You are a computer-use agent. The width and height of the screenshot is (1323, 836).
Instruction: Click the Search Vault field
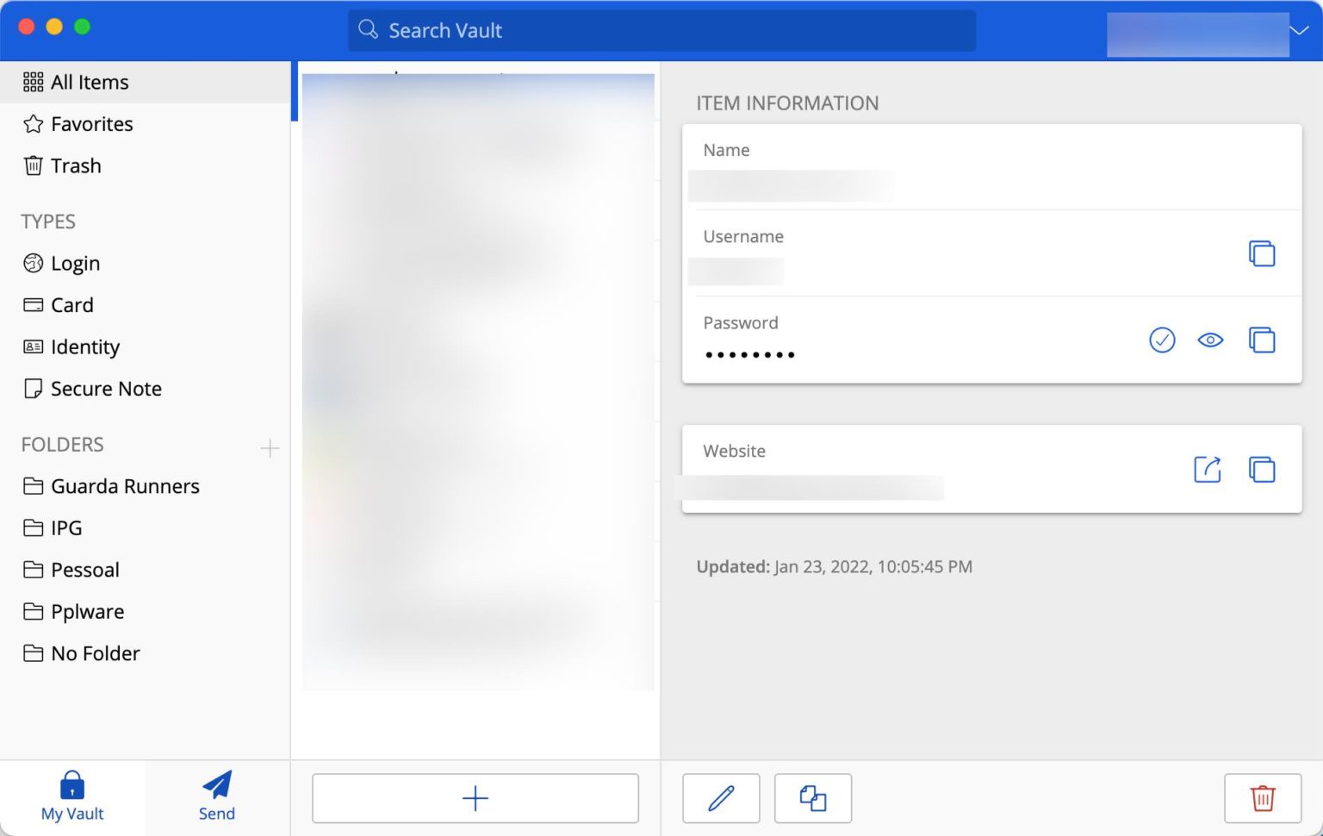click(x=661, y=31)
